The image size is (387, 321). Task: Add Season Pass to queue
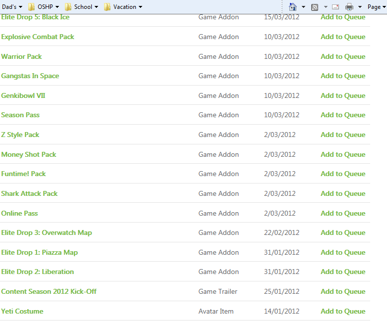coord(343,115)
